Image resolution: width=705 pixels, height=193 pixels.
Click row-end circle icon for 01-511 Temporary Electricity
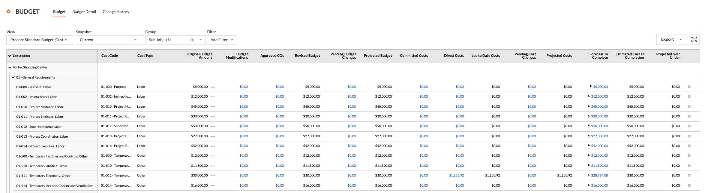point(689,175)
